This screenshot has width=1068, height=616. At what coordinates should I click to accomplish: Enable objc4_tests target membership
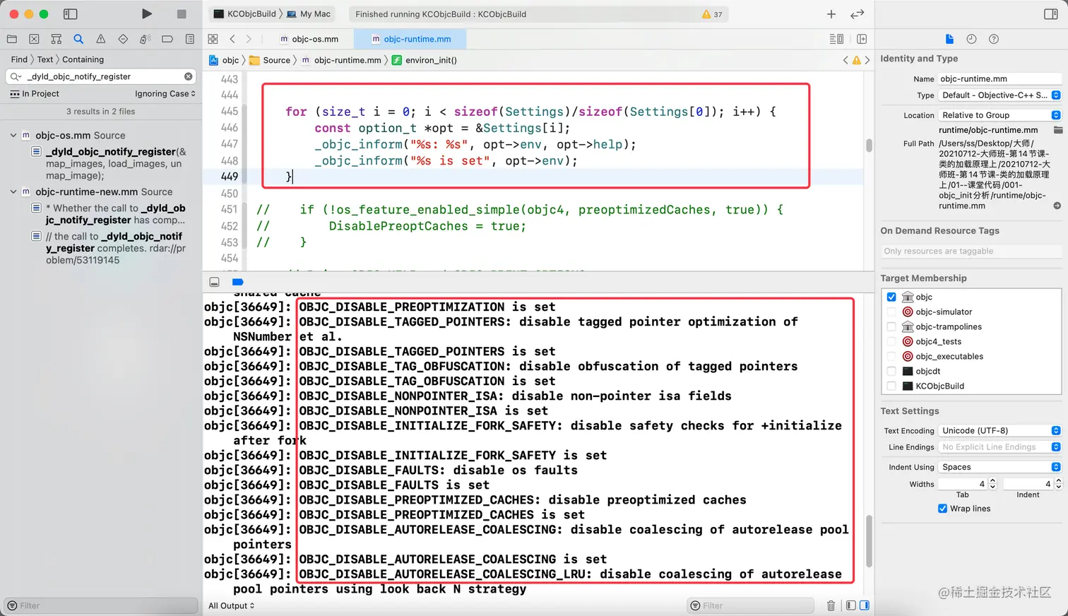tap(891, 341)
